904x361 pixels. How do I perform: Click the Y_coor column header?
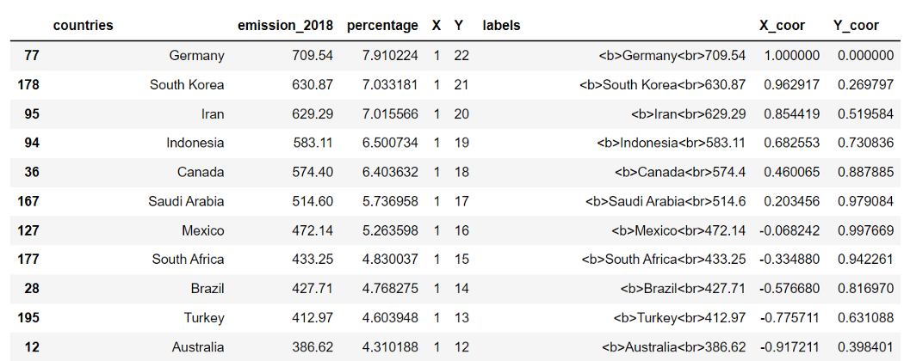856,26
